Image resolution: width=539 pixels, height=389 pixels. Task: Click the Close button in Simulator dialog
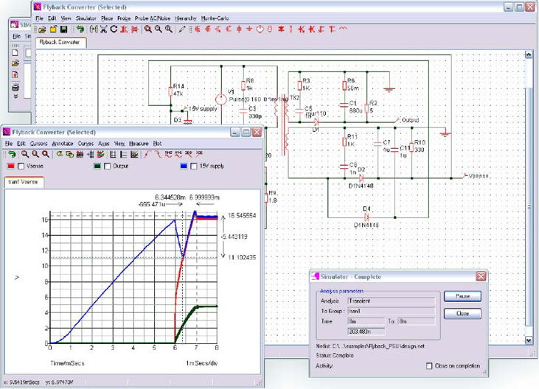pyautogui.click(x=462, y=313)
